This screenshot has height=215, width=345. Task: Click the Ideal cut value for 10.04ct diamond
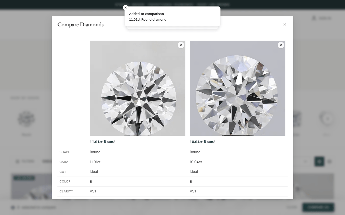tap(194, 171)
